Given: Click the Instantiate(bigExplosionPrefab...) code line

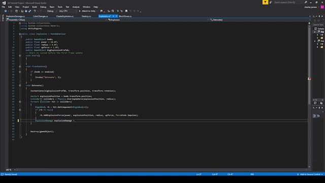Looking at the screenshot, I should pos(73,90).
